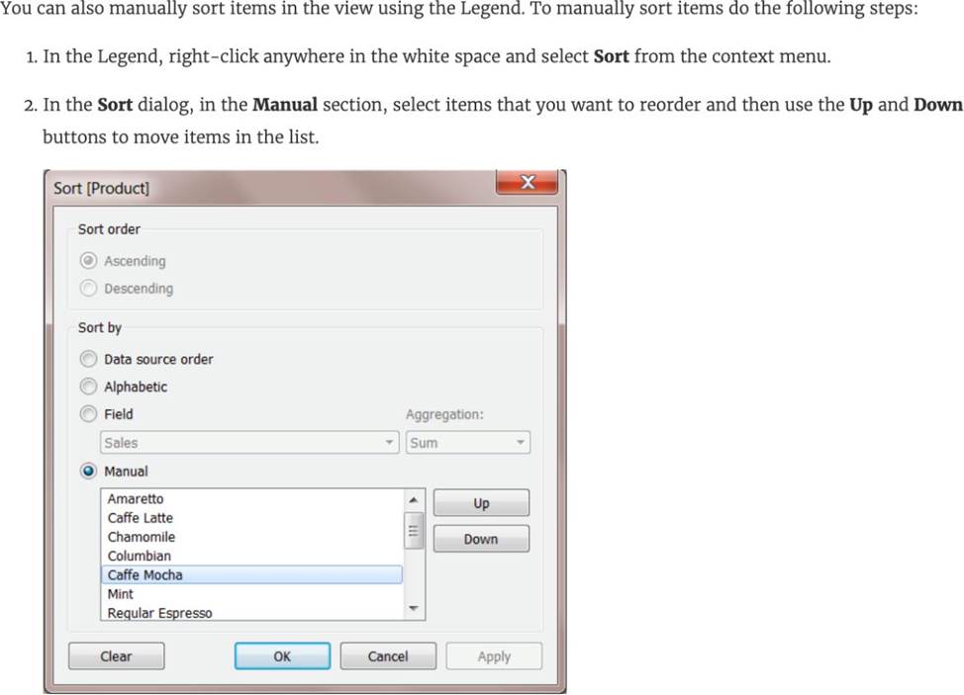Click the list scroll up arrow
The image size is (964, 695).
click(x=415, y=499)
